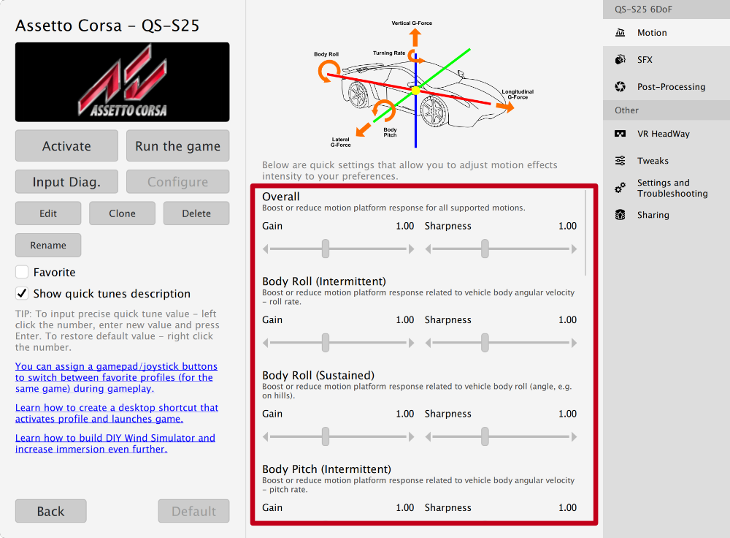Open the gamepad profile-switching link
The width and height of the screenshot is (730, 538).
[116, 377]
